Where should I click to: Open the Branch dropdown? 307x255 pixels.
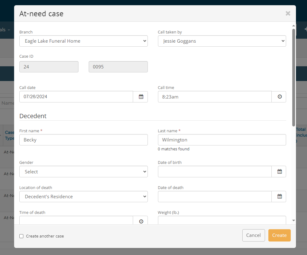pos(83,41)
